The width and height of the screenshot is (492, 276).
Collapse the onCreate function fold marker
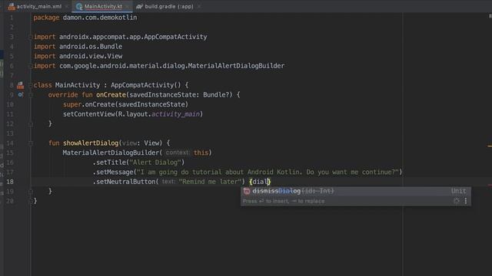(x=31, y=95)
